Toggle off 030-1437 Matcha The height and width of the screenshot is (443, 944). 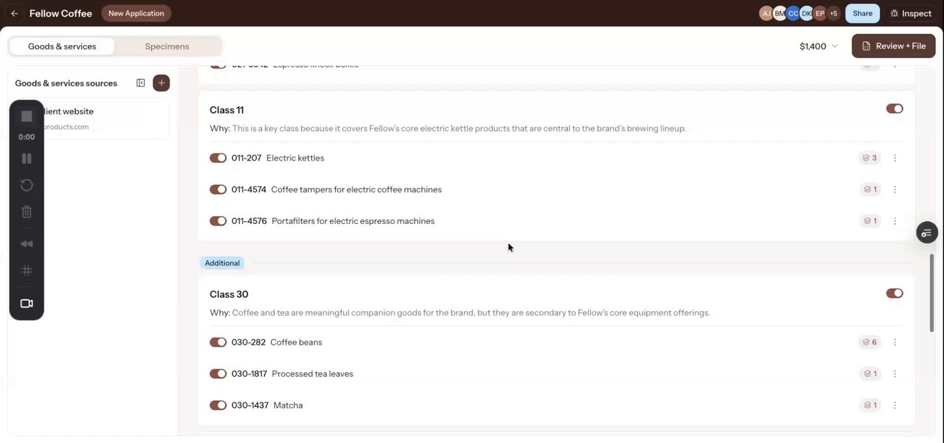[x=218, y=405]
